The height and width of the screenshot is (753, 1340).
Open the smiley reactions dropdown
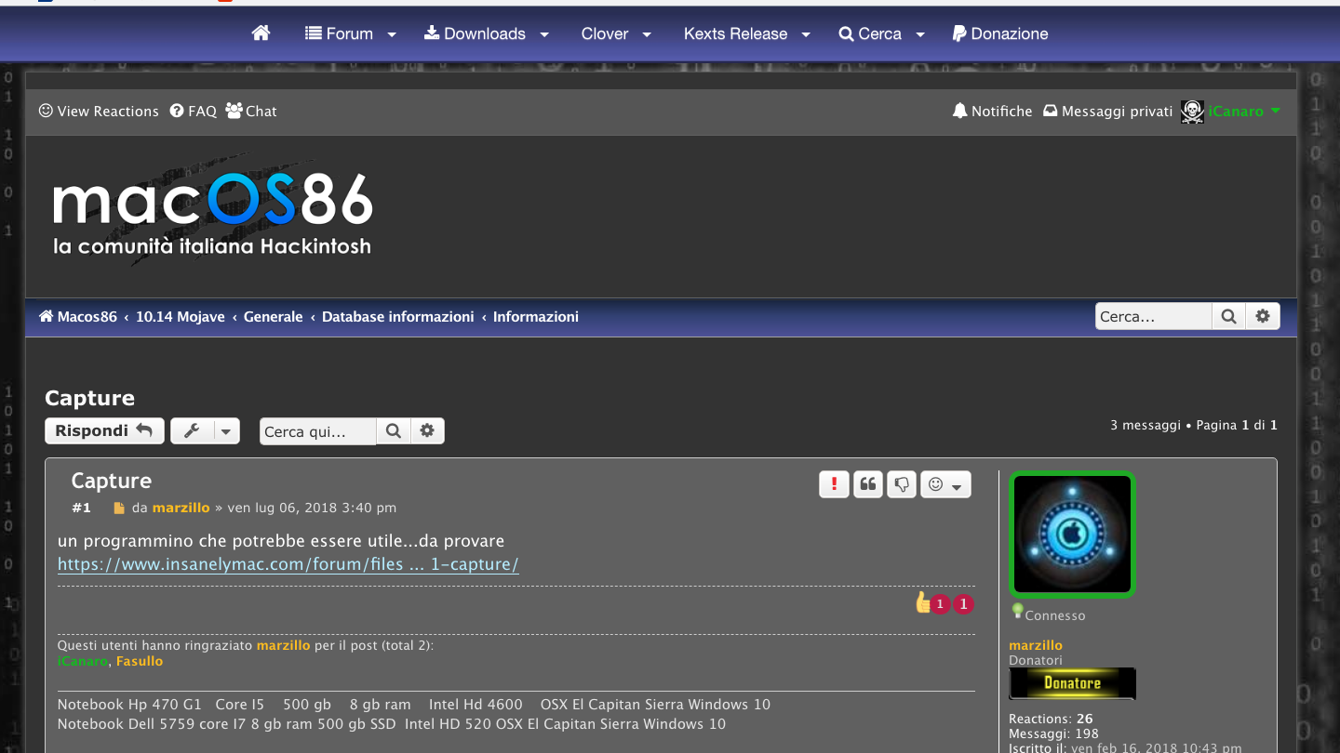click(945, 484)
